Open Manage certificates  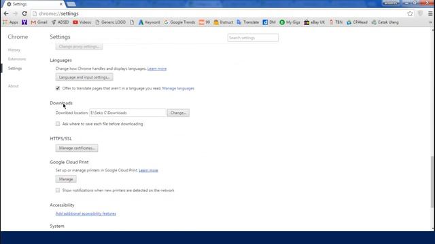click(x=77, y=148)
